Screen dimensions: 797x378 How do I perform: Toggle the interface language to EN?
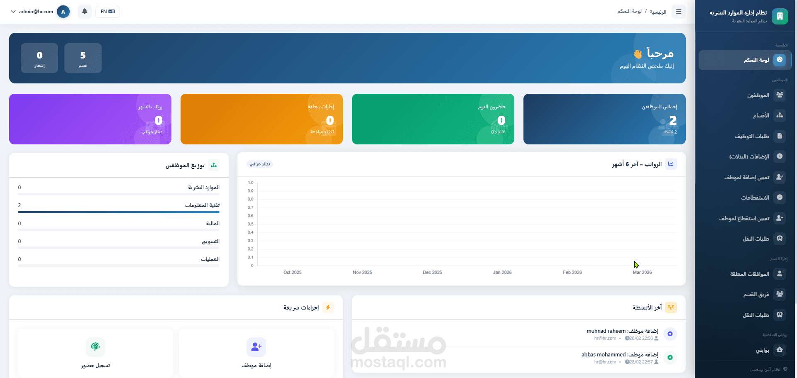[x=108, y=12]
